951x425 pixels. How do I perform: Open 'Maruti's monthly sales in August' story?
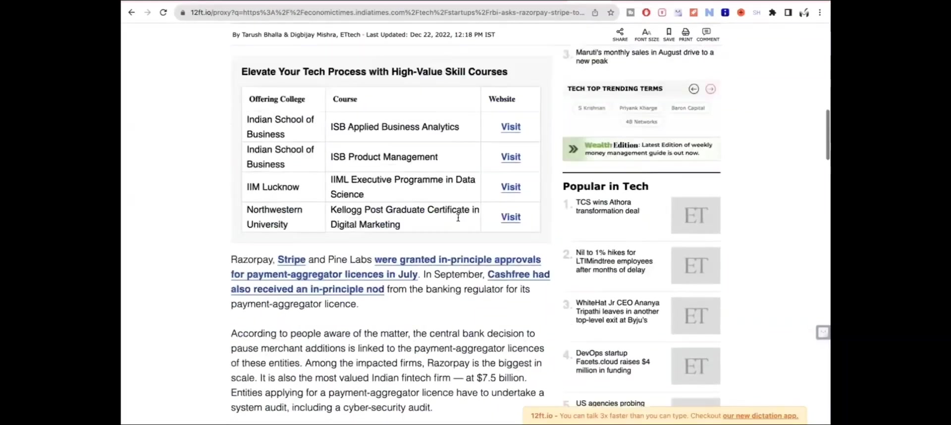[644, 56]
